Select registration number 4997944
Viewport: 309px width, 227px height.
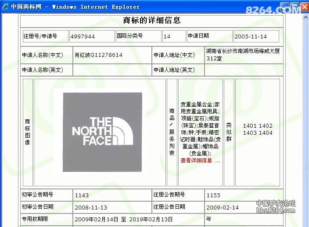(x=83, y=37)
